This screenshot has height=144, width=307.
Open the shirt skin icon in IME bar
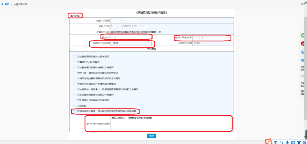coord(299,142)
